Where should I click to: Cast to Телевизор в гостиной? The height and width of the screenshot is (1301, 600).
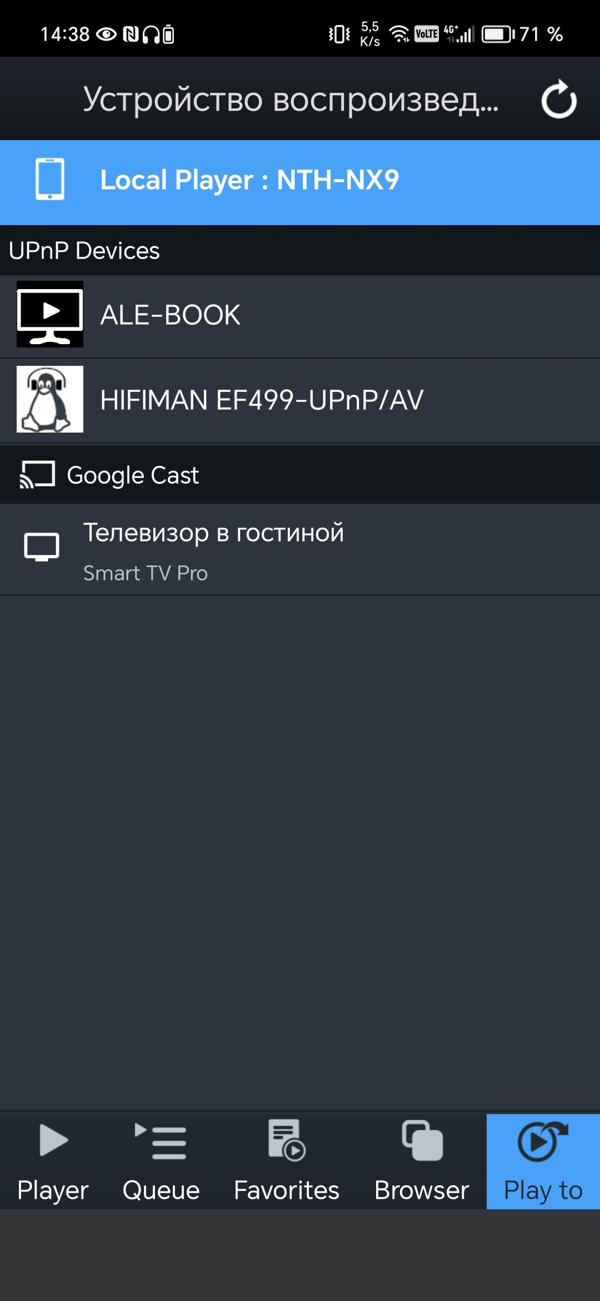[x=213, y=533]
